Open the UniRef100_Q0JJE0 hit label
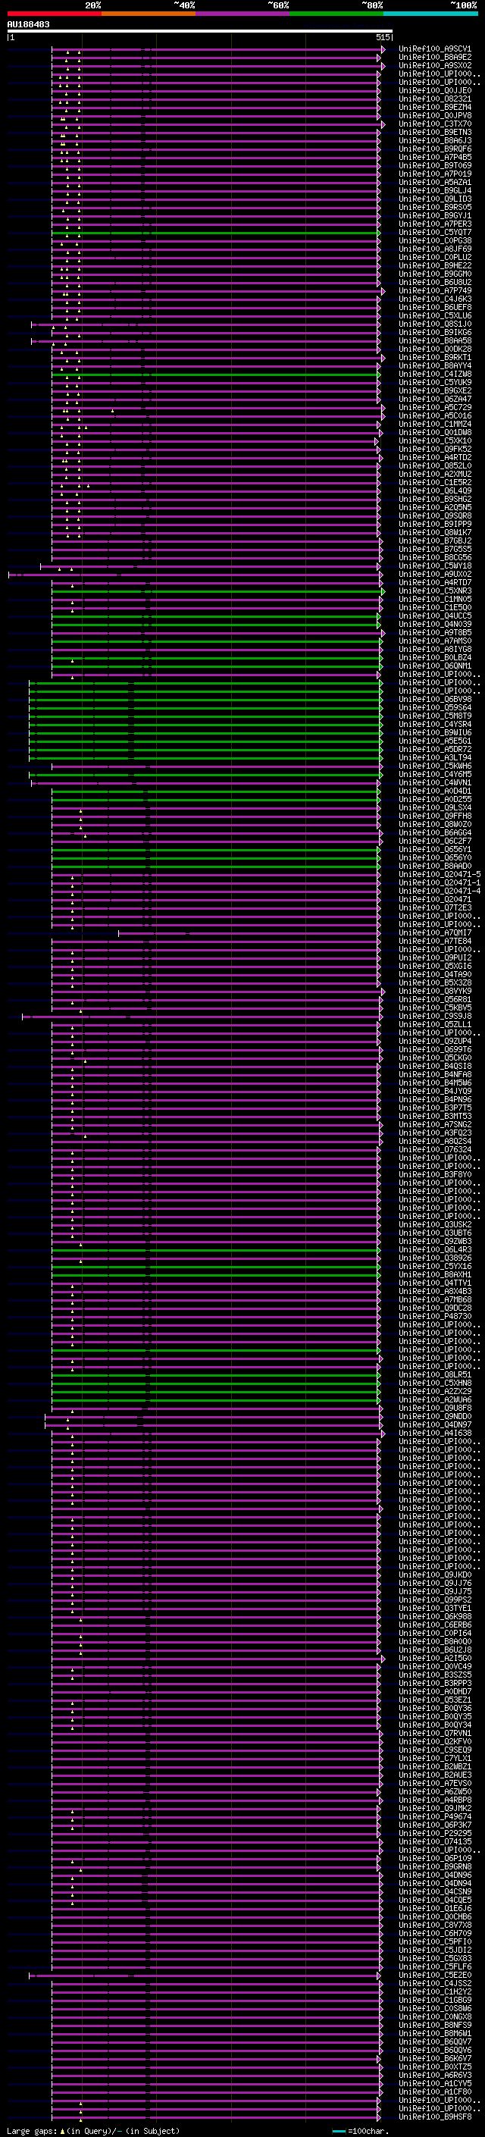The height and width of the screenshot is (2137, 485). [435, 90]
